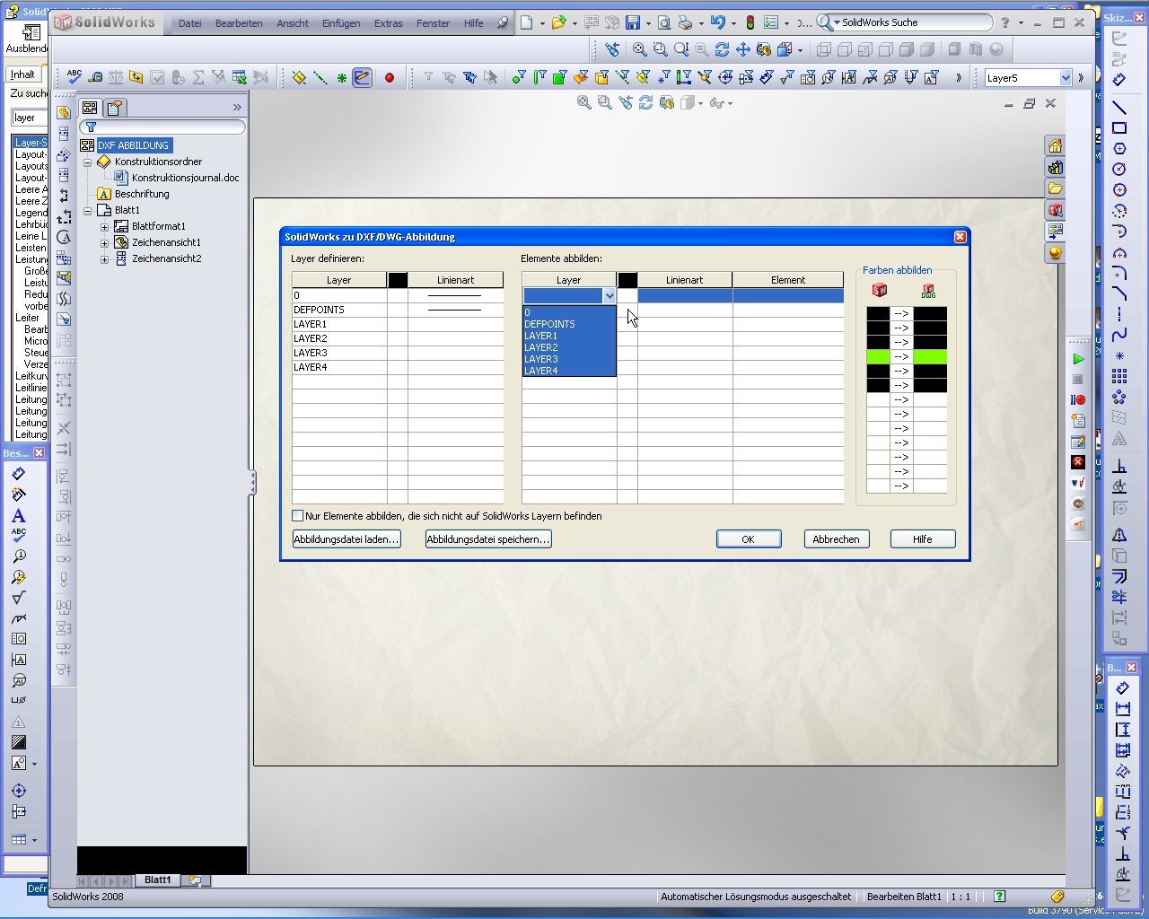
Task: Choose LAYER3 from the dropdown list
Action: (x=569, y=359)
